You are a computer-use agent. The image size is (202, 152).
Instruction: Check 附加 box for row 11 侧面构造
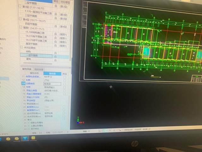coord(65,77)
